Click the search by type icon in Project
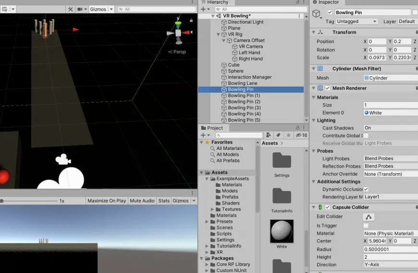418x273 pixels. [269, 135]
